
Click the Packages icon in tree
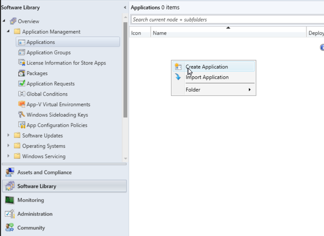click(x=22, y=73)
